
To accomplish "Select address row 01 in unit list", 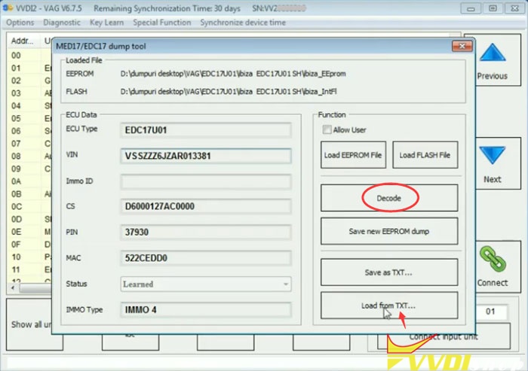I will pos(29,68).
